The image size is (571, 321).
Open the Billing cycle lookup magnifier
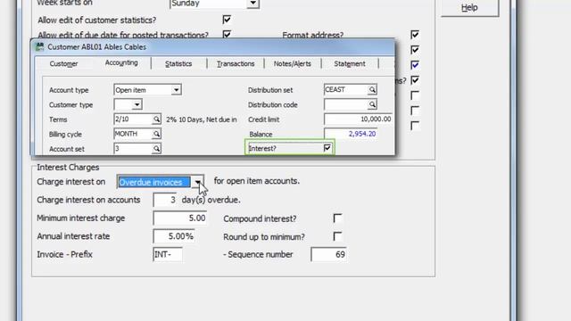(x=156, y=134)
